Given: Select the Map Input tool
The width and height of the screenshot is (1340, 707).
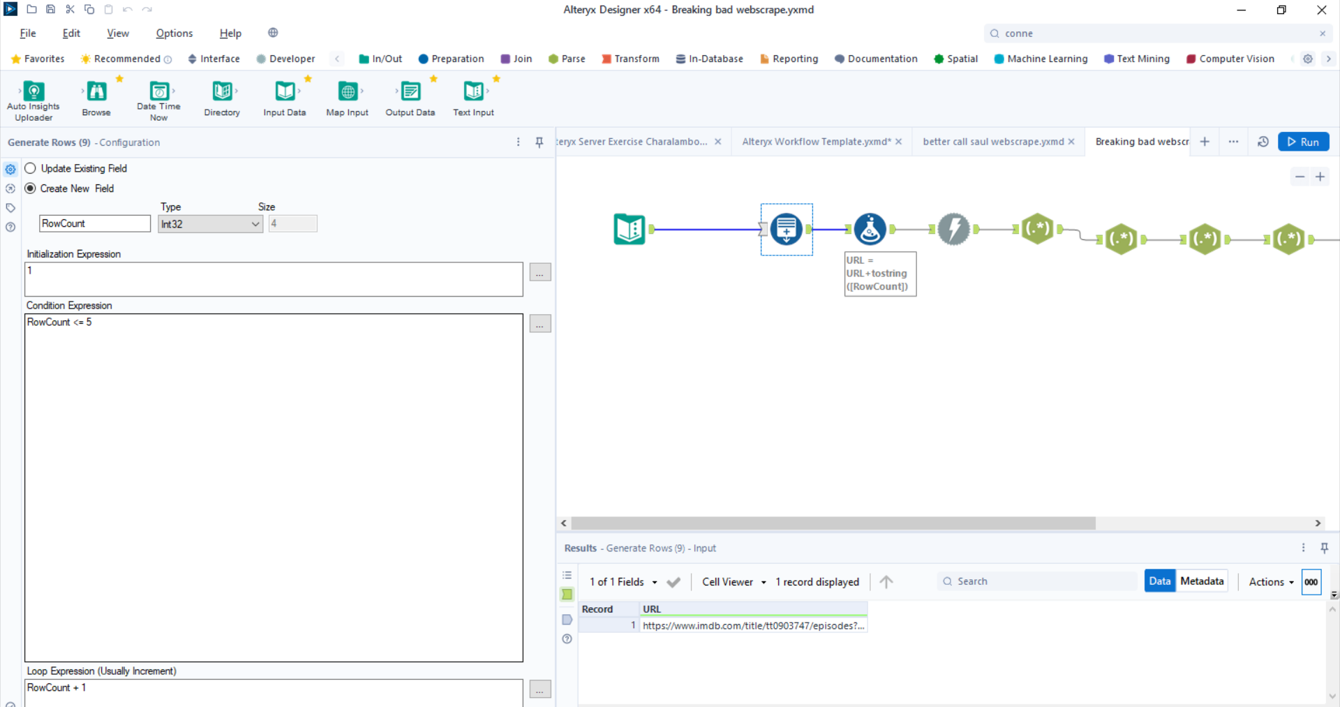Looking at the screenshot, I should (x=348, y=98).
